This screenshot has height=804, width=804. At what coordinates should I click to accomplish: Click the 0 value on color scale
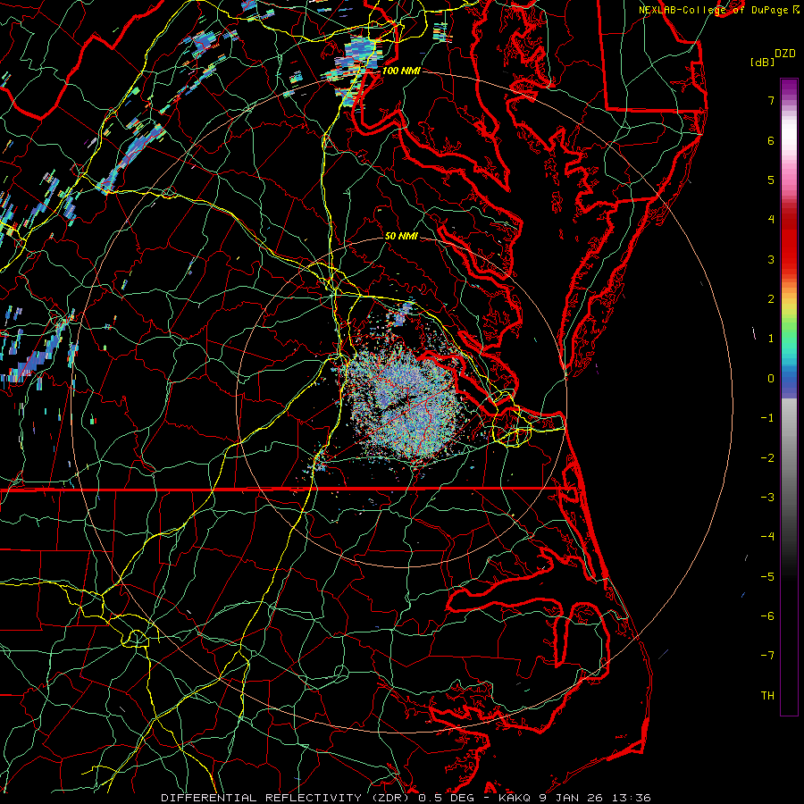coord(771,379)
